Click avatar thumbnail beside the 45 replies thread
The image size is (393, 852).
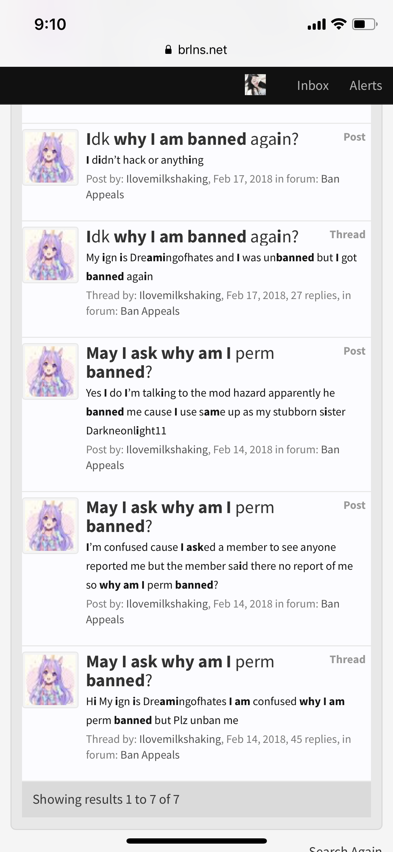[50, 680]
